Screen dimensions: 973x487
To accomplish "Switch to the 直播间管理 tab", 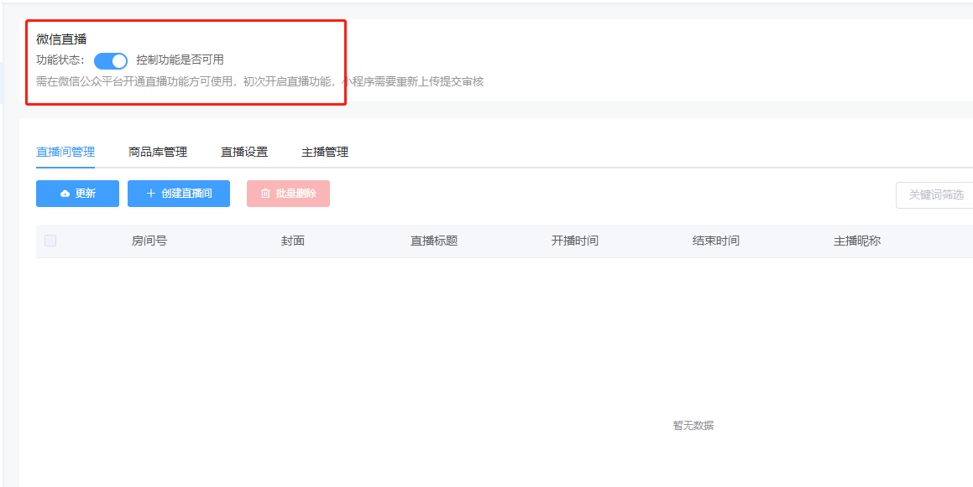I will [x=65, y=152].
